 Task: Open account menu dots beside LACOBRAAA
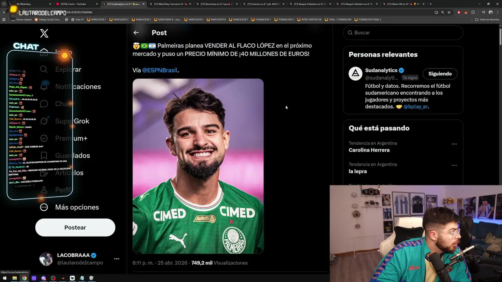coord(116,259)
